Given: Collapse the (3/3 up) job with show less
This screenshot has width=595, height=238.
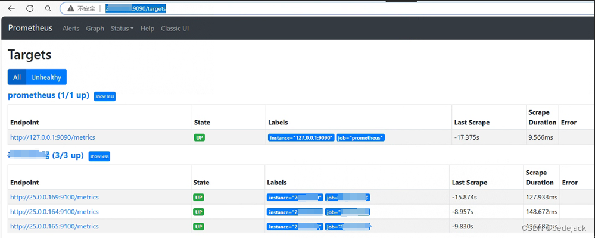Looking at the screenshot, I should pos(99,156).
